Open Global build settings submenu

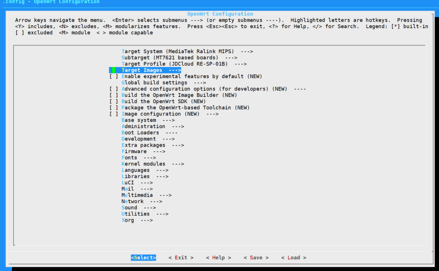pyautogui.click(x=163, y=82)
